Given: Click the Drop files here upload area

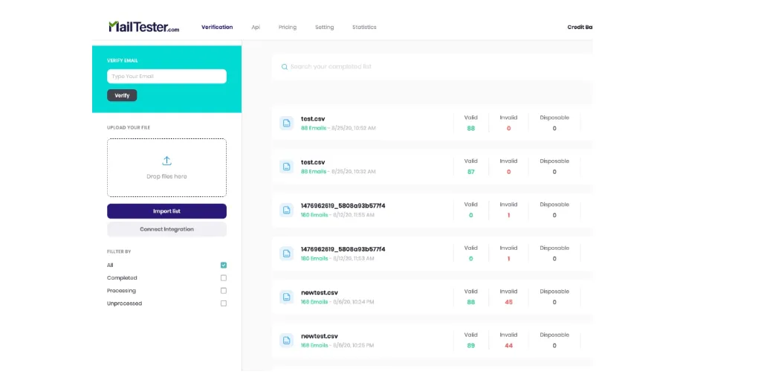Looking at the screenshot, I should [x=166, y=167].
